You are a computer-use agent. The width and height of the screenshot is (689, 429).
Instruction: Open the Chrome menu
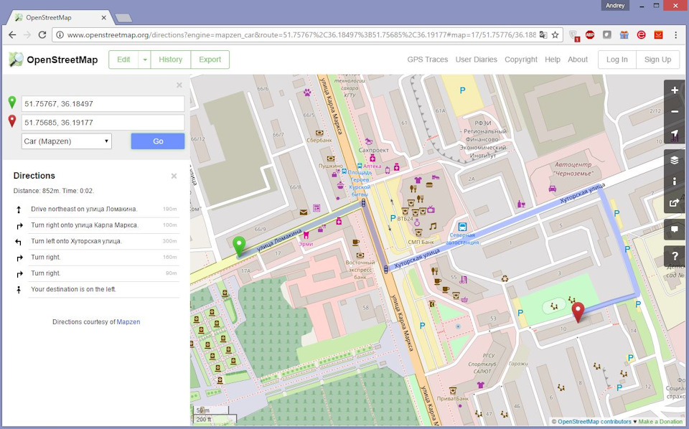676,34
